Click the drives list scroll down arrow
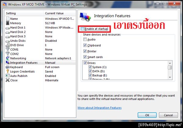This screenshot has width=183, height=128. point(170,77)
